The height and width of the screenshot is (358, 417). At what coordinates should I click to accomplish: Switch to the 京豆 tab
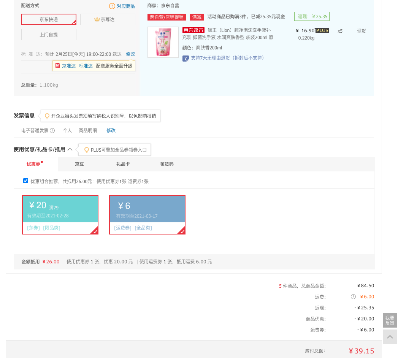[x=79, y=164]
